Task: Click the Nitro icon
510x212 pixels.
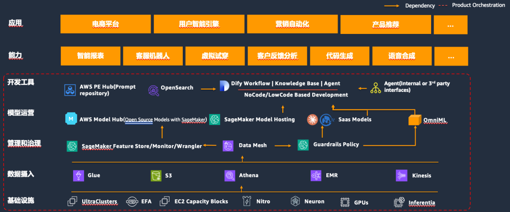Action: click(x=247, y=202)
